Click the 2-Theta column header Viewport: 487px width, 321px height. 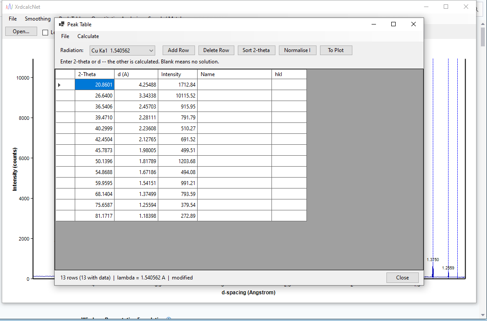(94, 74)
